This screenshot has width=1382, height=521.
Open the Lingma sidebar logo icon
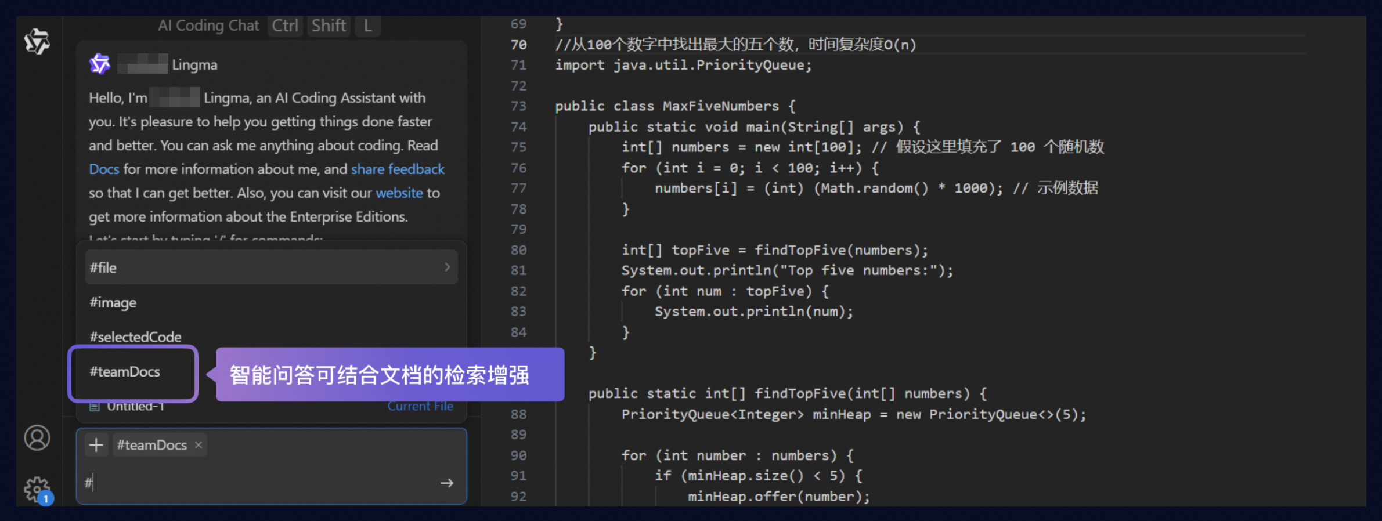[x=37, y=42]
